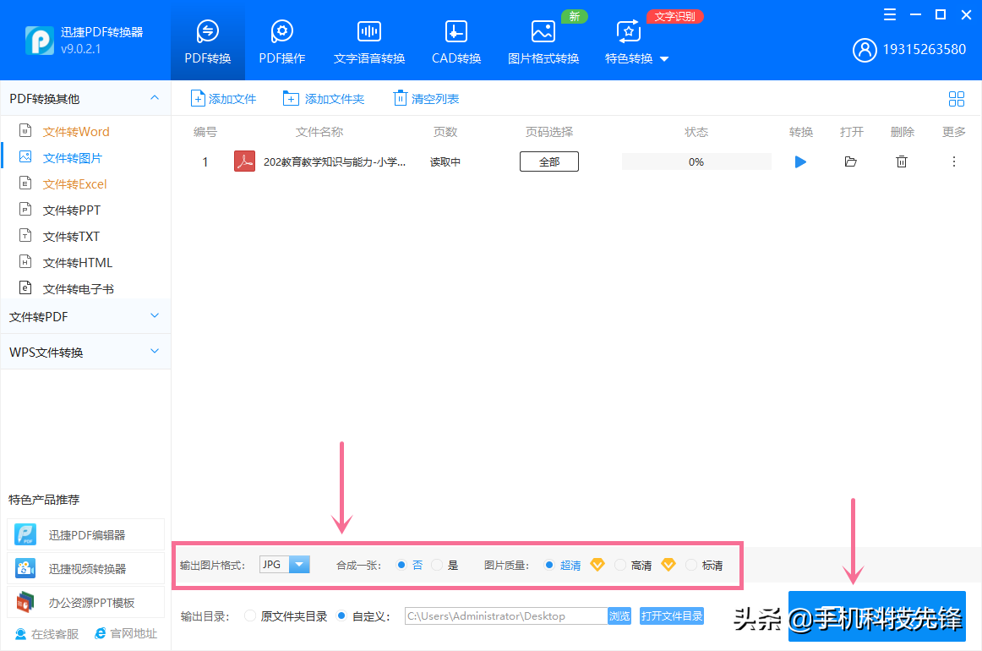Open the JPG output format dropdown

point(300,564)
